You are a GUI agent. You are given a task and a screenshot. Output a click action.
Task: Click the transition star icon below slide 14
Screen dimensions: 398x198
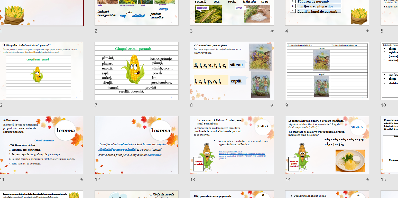click(367, 180)
